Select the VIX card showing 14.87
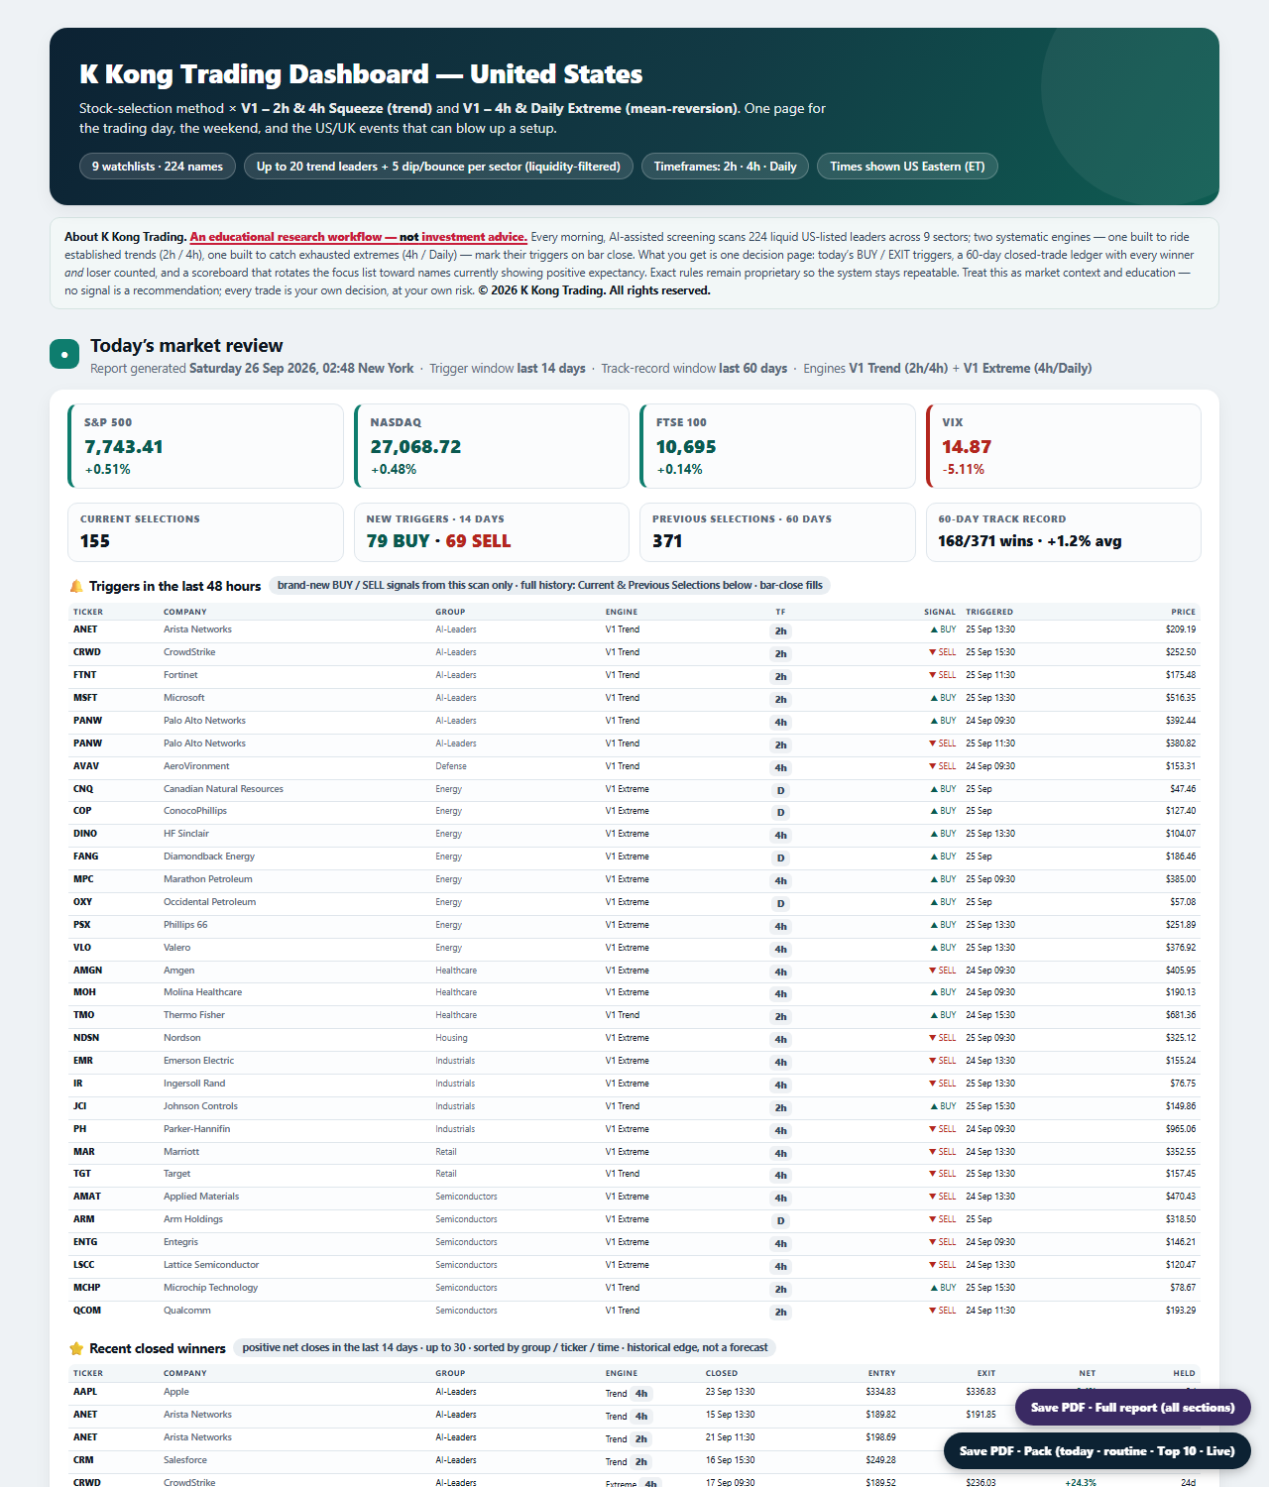 point(1063,446)
